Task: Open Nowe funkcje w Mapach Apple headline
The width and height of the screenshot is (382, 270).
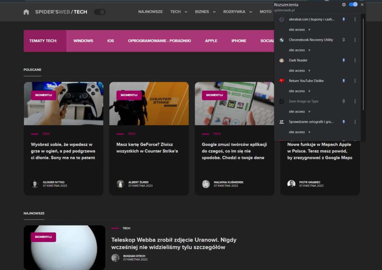Action: point(320,151)
